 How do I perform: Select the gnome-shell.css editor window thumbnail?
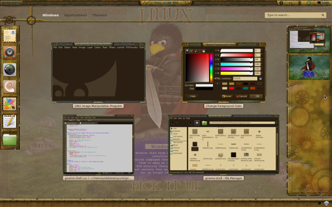[98, 145]
